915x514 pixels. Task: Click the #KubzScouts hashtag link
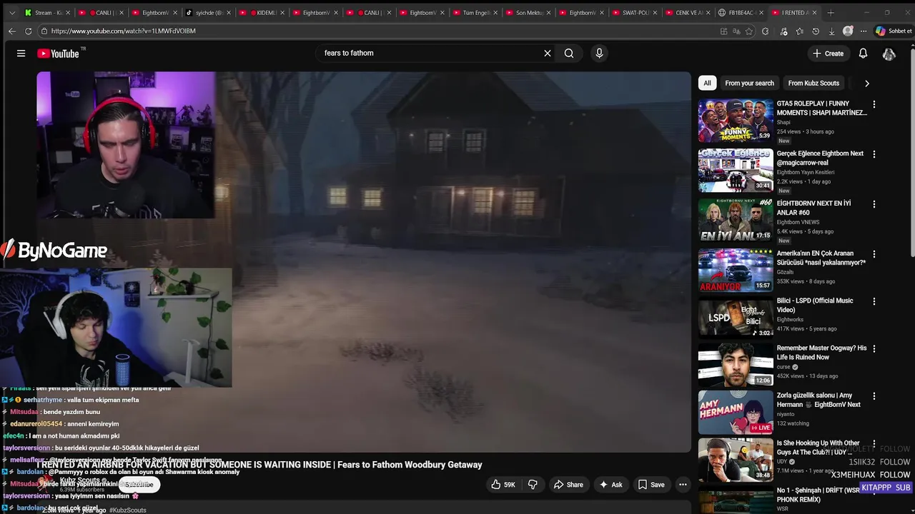click(x=128, y=510)
